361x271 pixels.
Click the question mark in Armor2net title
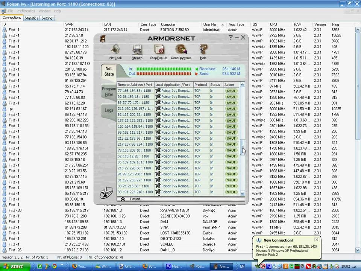pyautogui.click(x=231, y=38)
